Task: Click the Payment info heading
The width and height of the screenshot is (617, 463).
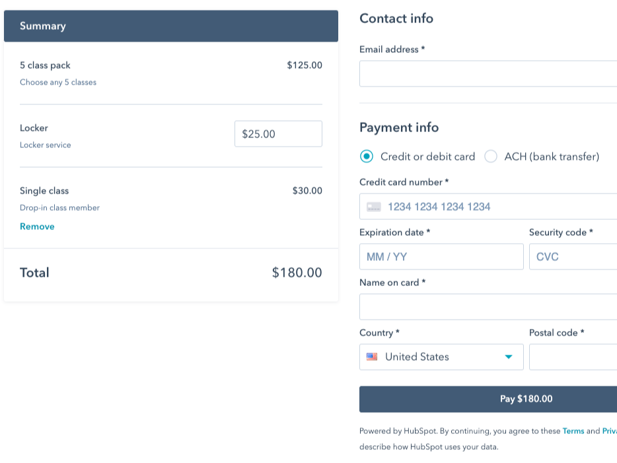Action: 399,127
